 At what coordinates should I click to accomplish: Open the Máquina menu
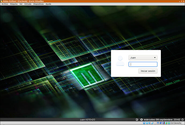(14, 4)
